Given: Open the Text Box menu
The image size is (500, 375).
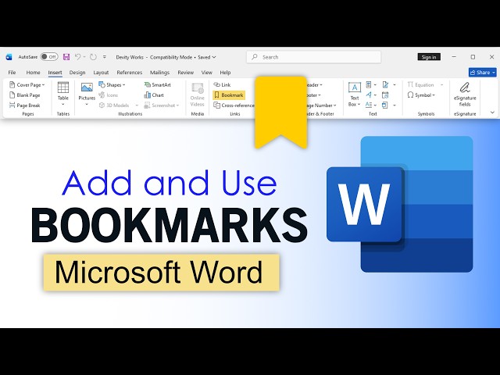Looking at the screenshot, I should click(x=354, y=95).
